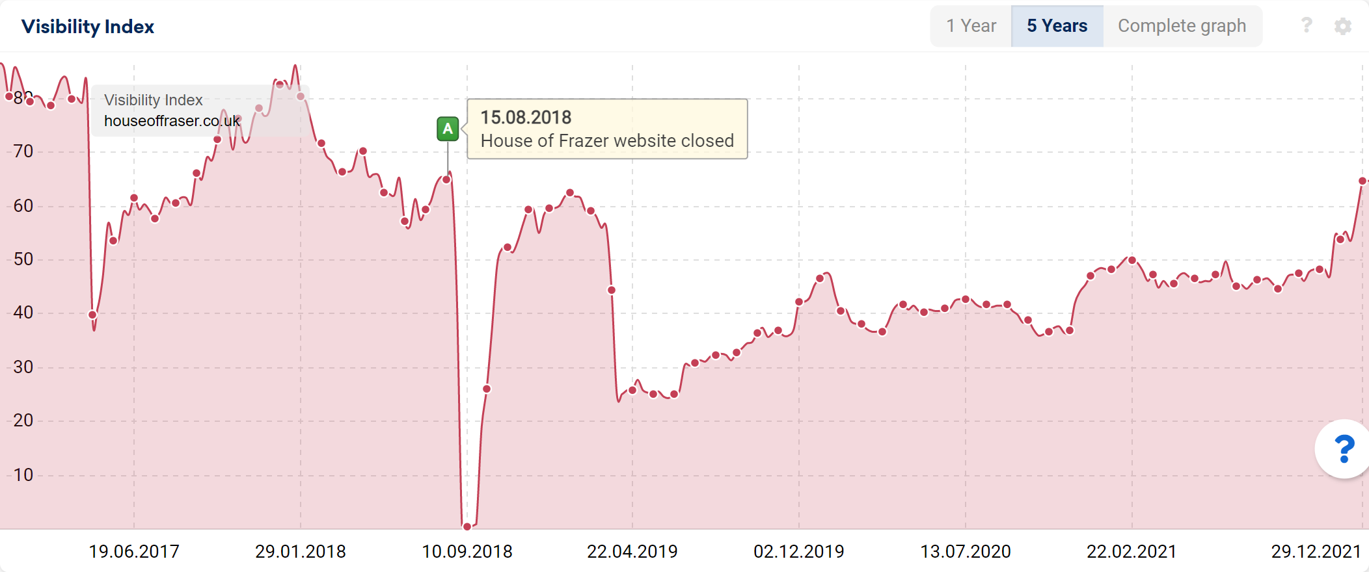1369x572 pixels.
Task: Click the y-axis value 50
Action: click(x=23, y=259)
